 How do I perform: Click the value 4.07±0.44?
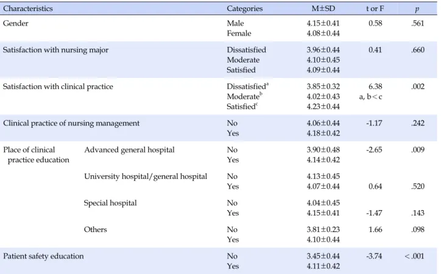coord(323,186)
